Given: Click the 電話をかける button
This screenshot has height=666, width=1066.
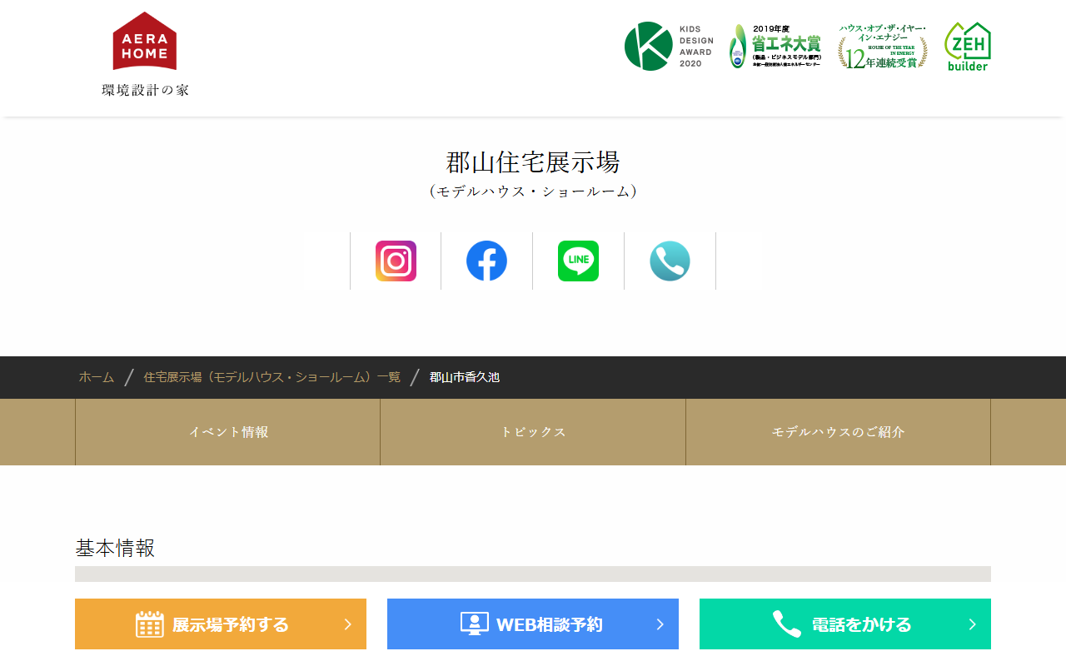Looking at the screenshot, I should [x=845, y=624].
